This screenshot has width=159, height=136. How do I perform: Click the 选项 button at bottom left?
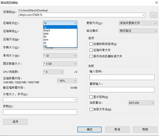click(15, 122)
